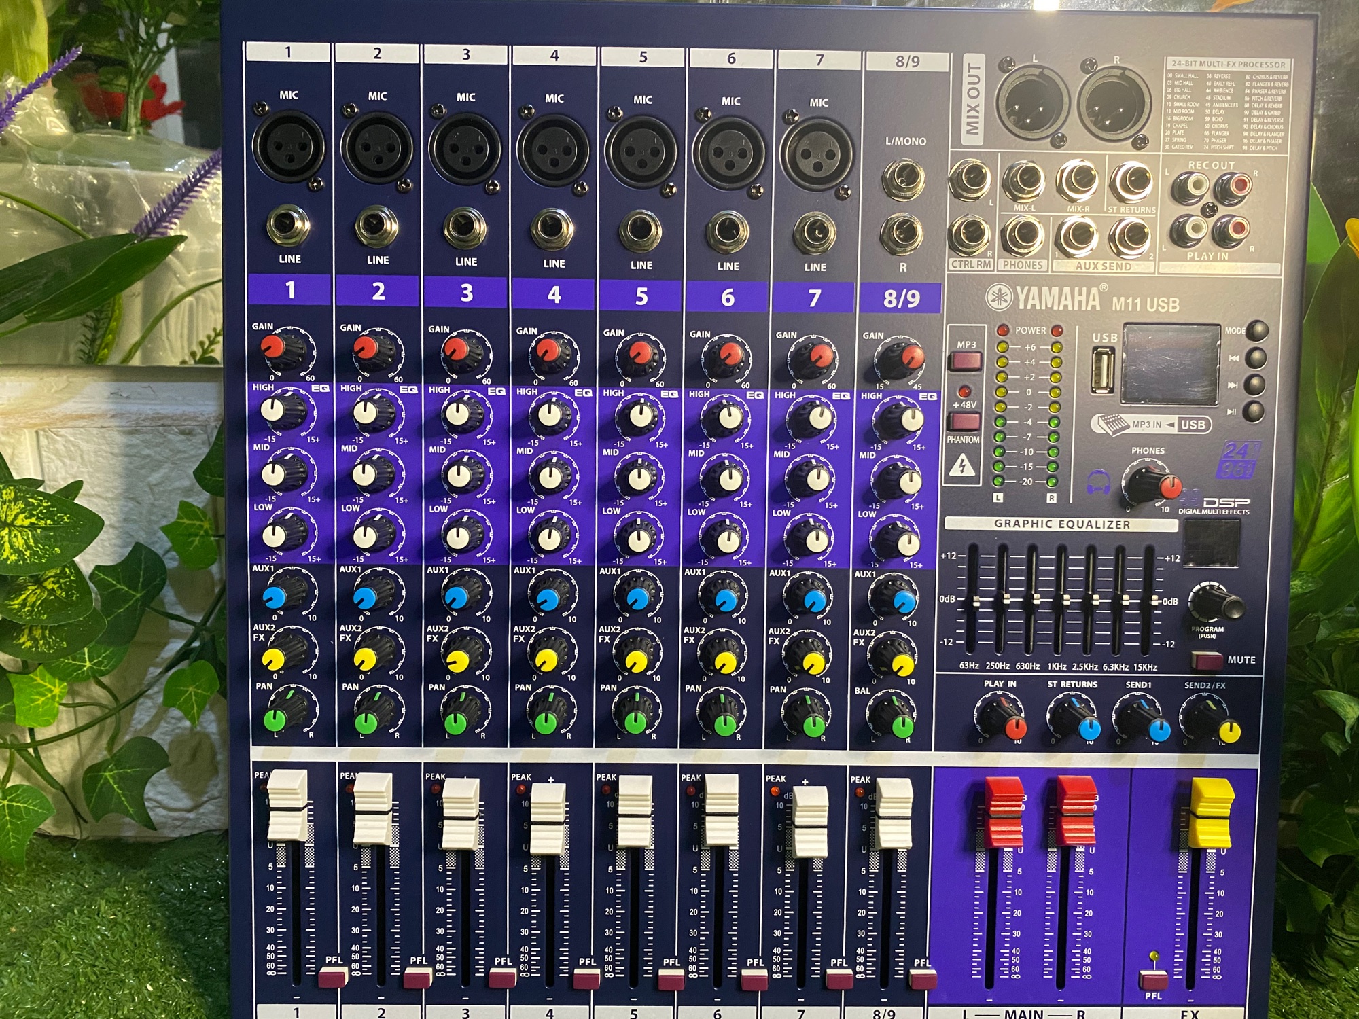Point at the Yamaha M11 USB logo
Screen dimensions: 1359x1019
(x=1082, y=298)
